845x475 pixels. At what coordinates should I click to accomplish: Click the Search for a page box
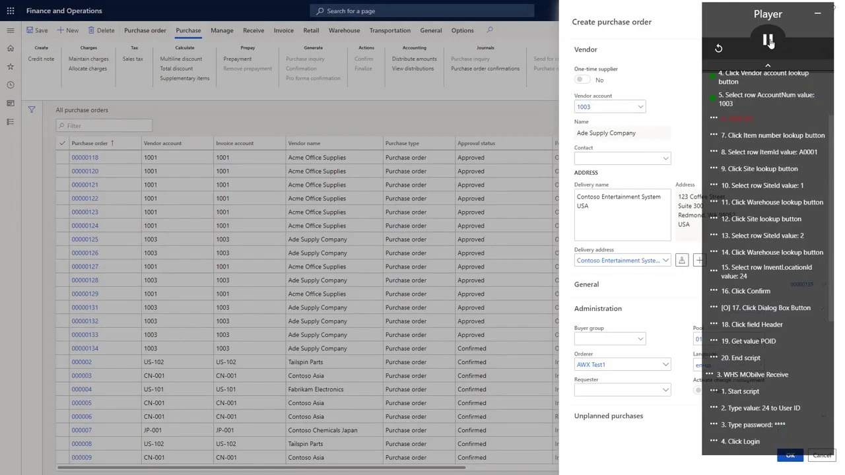(x=422, y=11)
